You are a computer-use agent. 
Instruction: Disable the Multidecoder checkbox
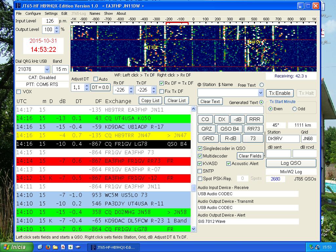point(199,156)
